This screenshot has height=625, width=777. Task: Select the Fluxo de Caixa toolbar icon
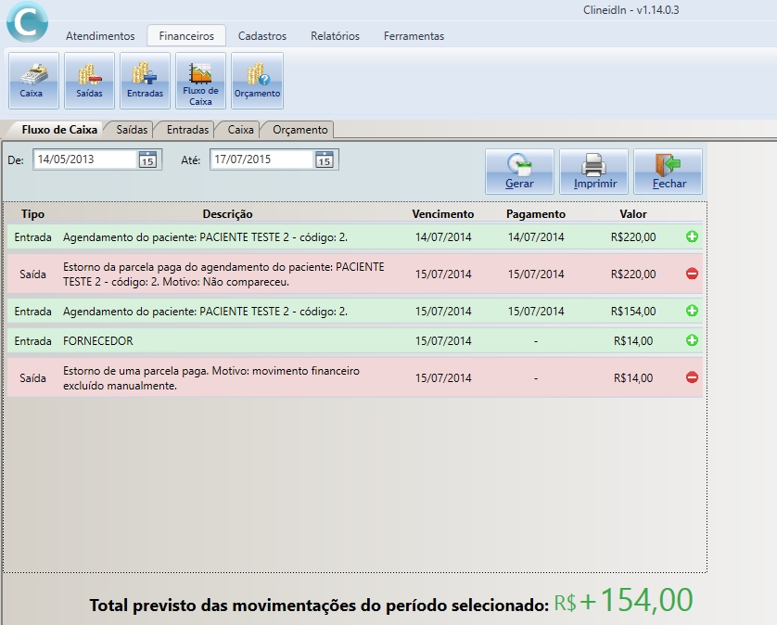click(x=200, y=81)
